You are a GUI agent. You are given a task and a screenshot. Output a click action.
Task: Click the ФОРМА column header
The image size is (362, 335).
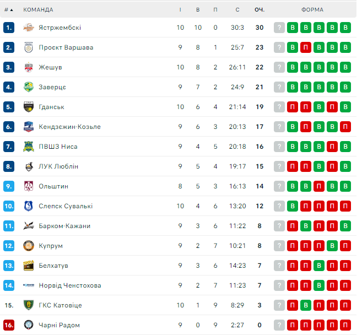click(x=312, y=9)
